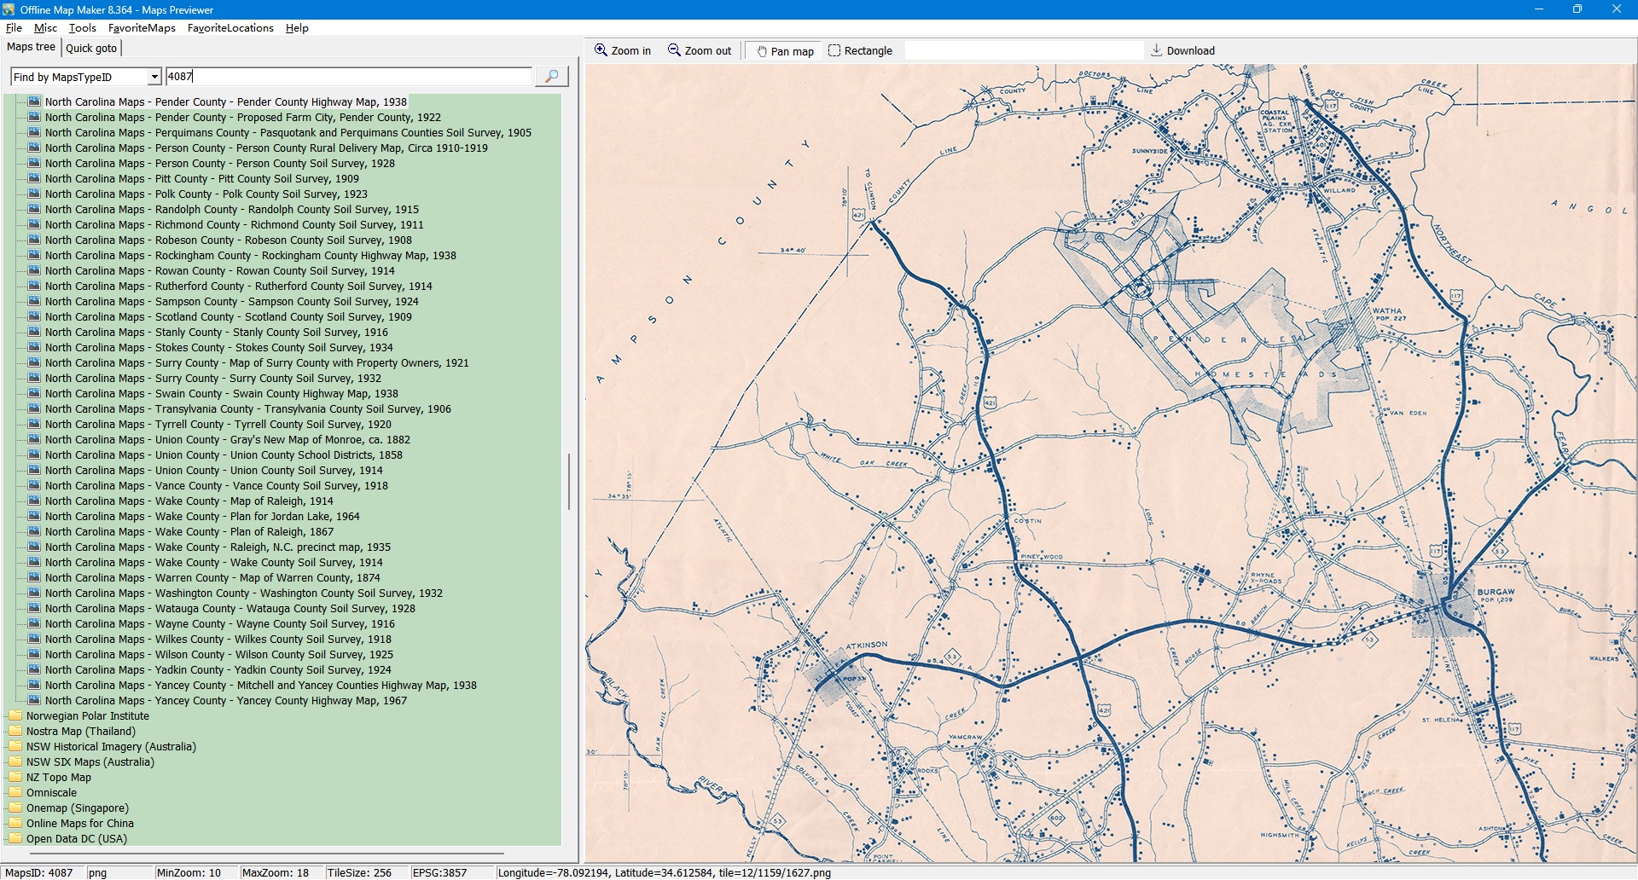Open the FavoriteMaps menu
The image size is (1638, 880).
142,28
